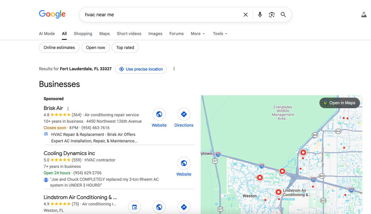
Task: Clear the search query with the X icon
Action: tap(245, 14)
